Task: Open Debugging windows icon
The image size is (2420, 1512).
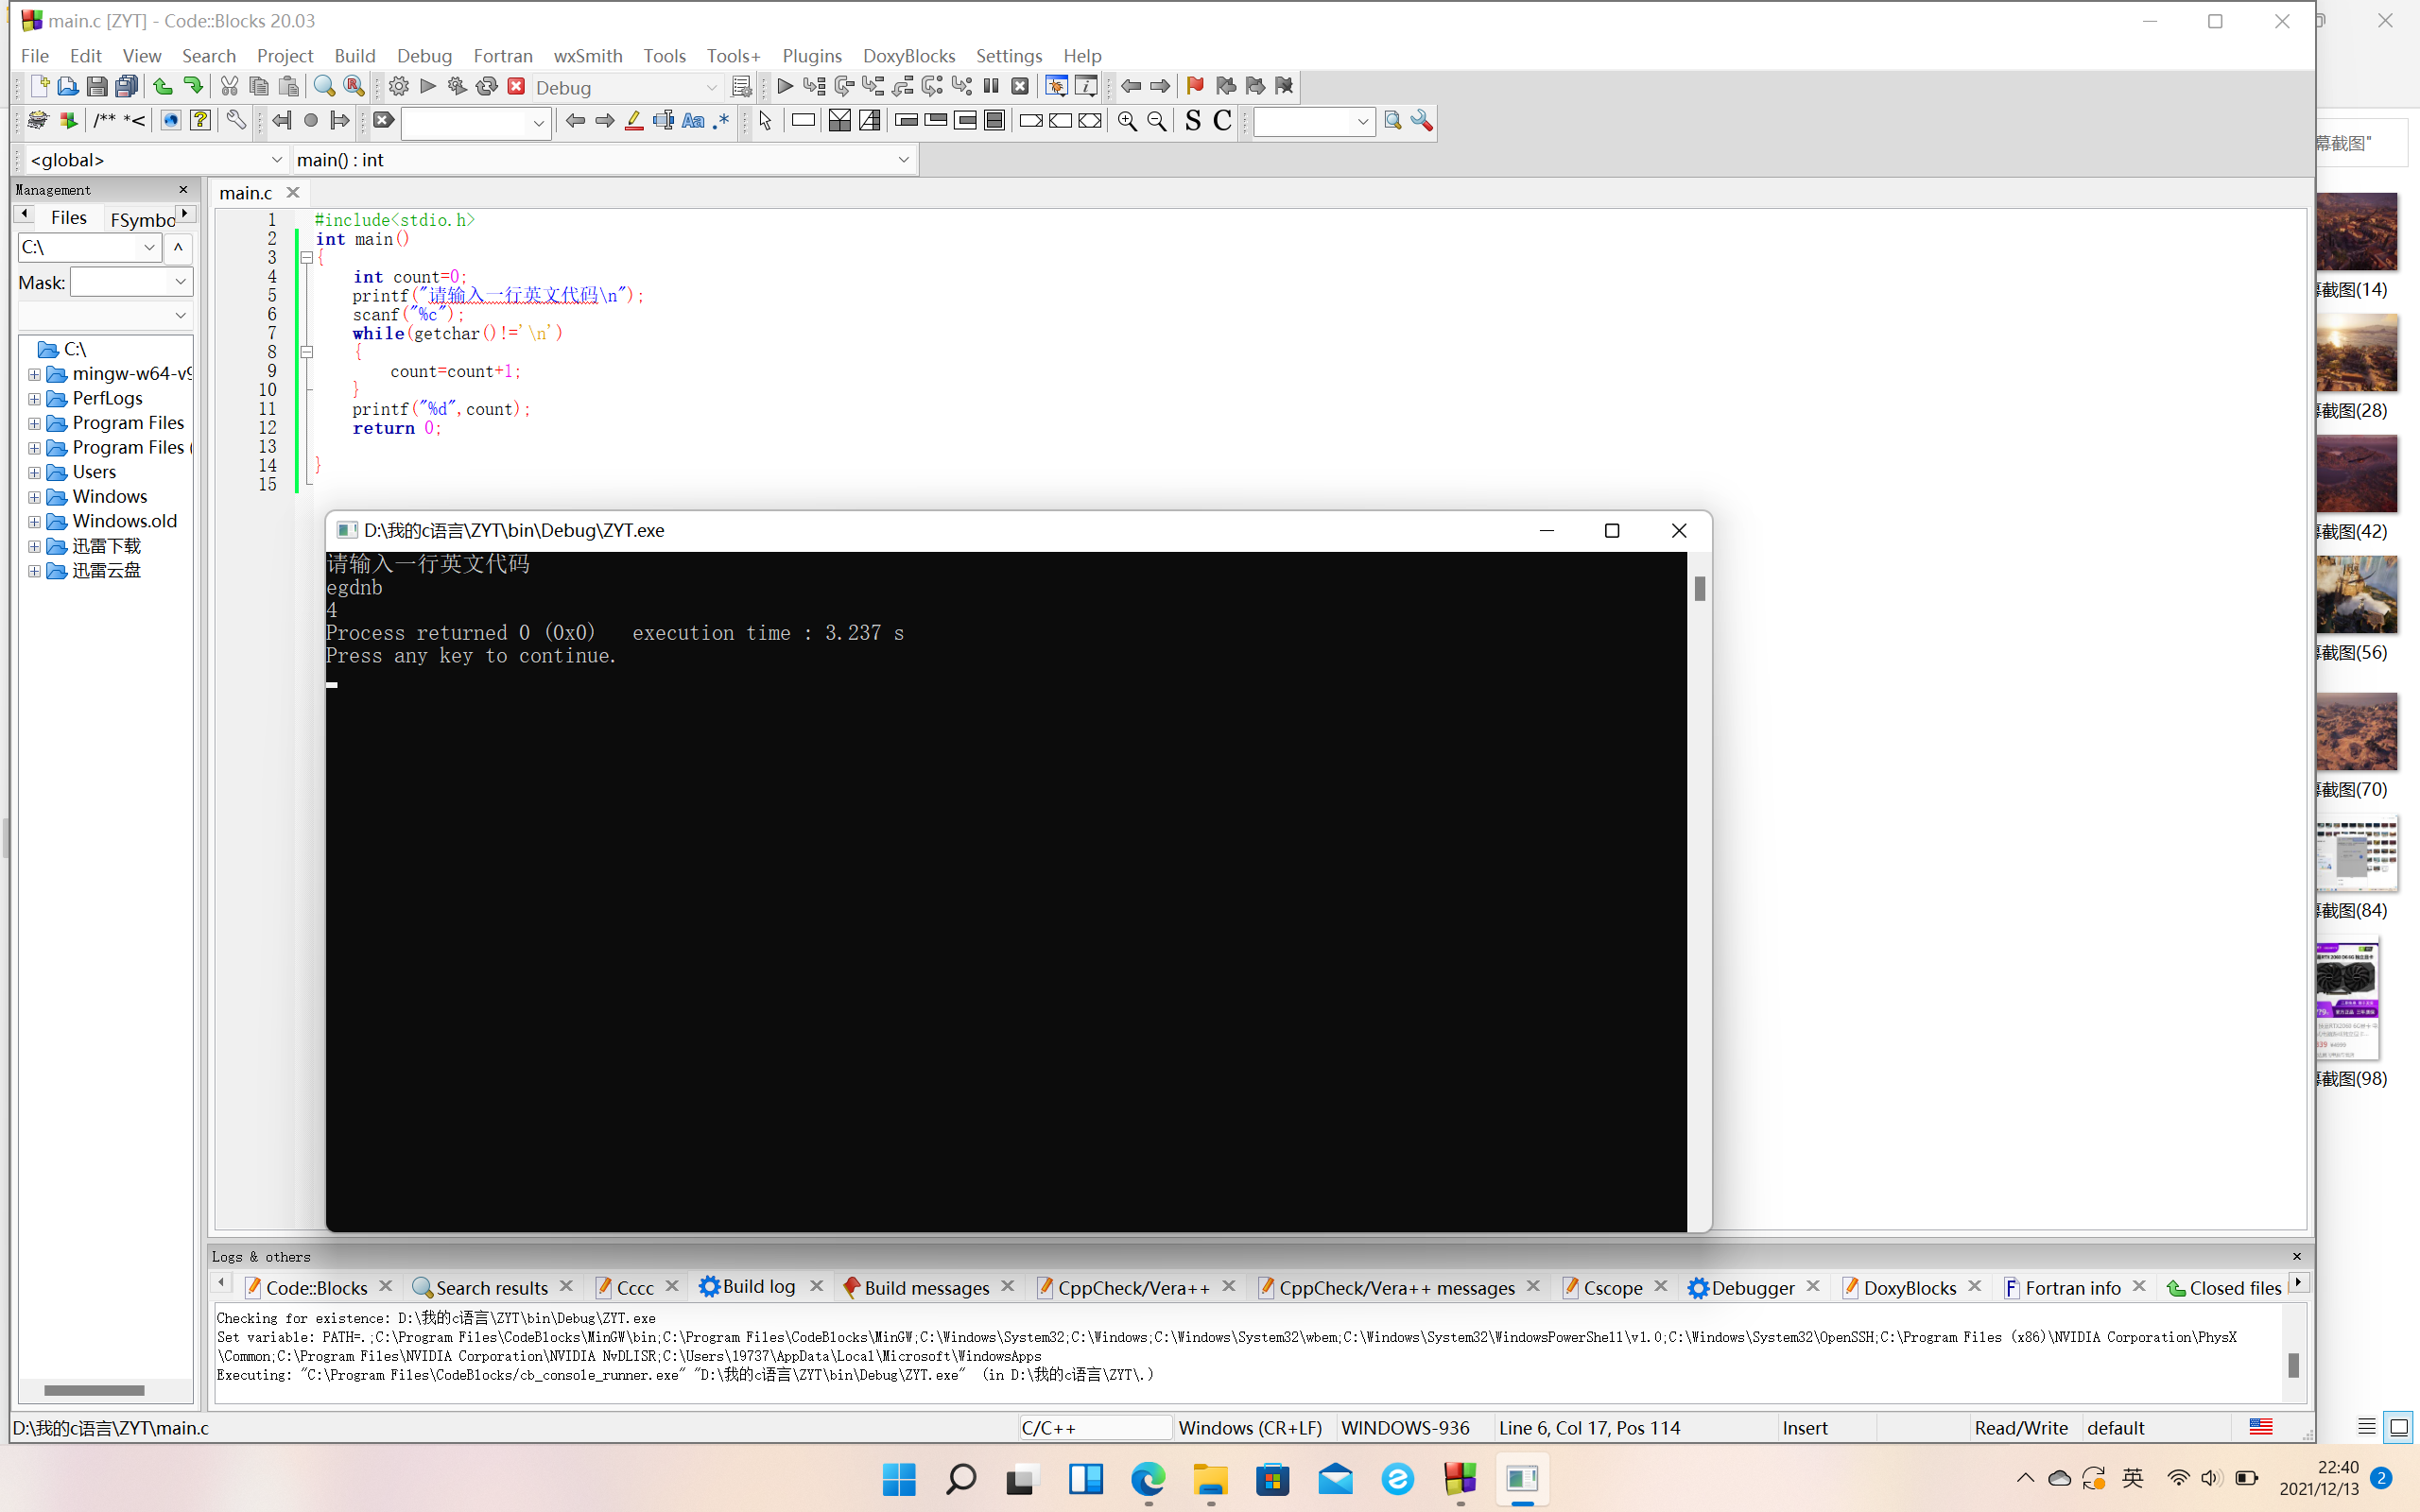Action: coord(1056,86)
